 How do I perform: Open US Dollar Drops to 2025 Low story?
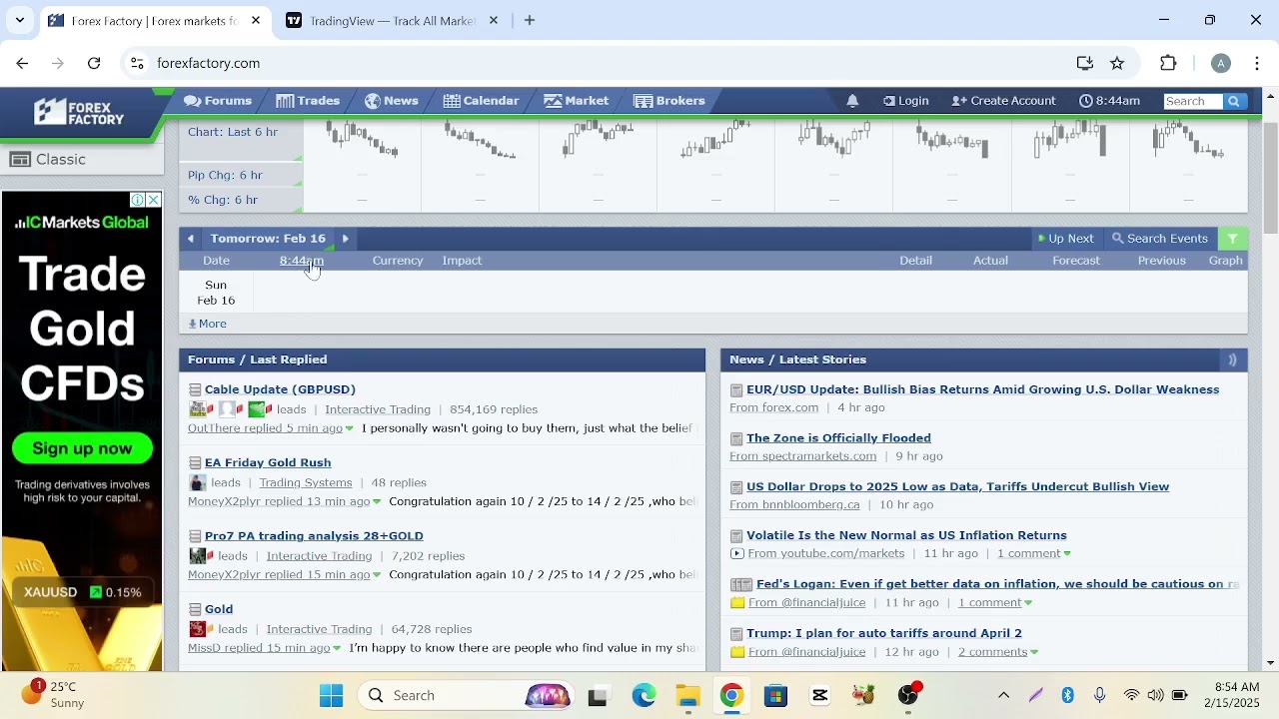(x=957, y=487)
